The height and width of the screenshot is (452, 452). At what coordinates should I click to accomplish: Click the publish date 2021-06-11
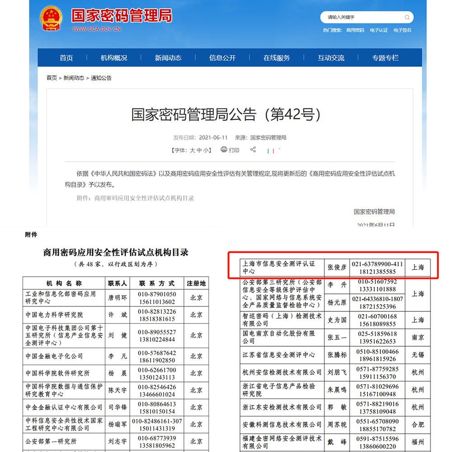(213, 137)
